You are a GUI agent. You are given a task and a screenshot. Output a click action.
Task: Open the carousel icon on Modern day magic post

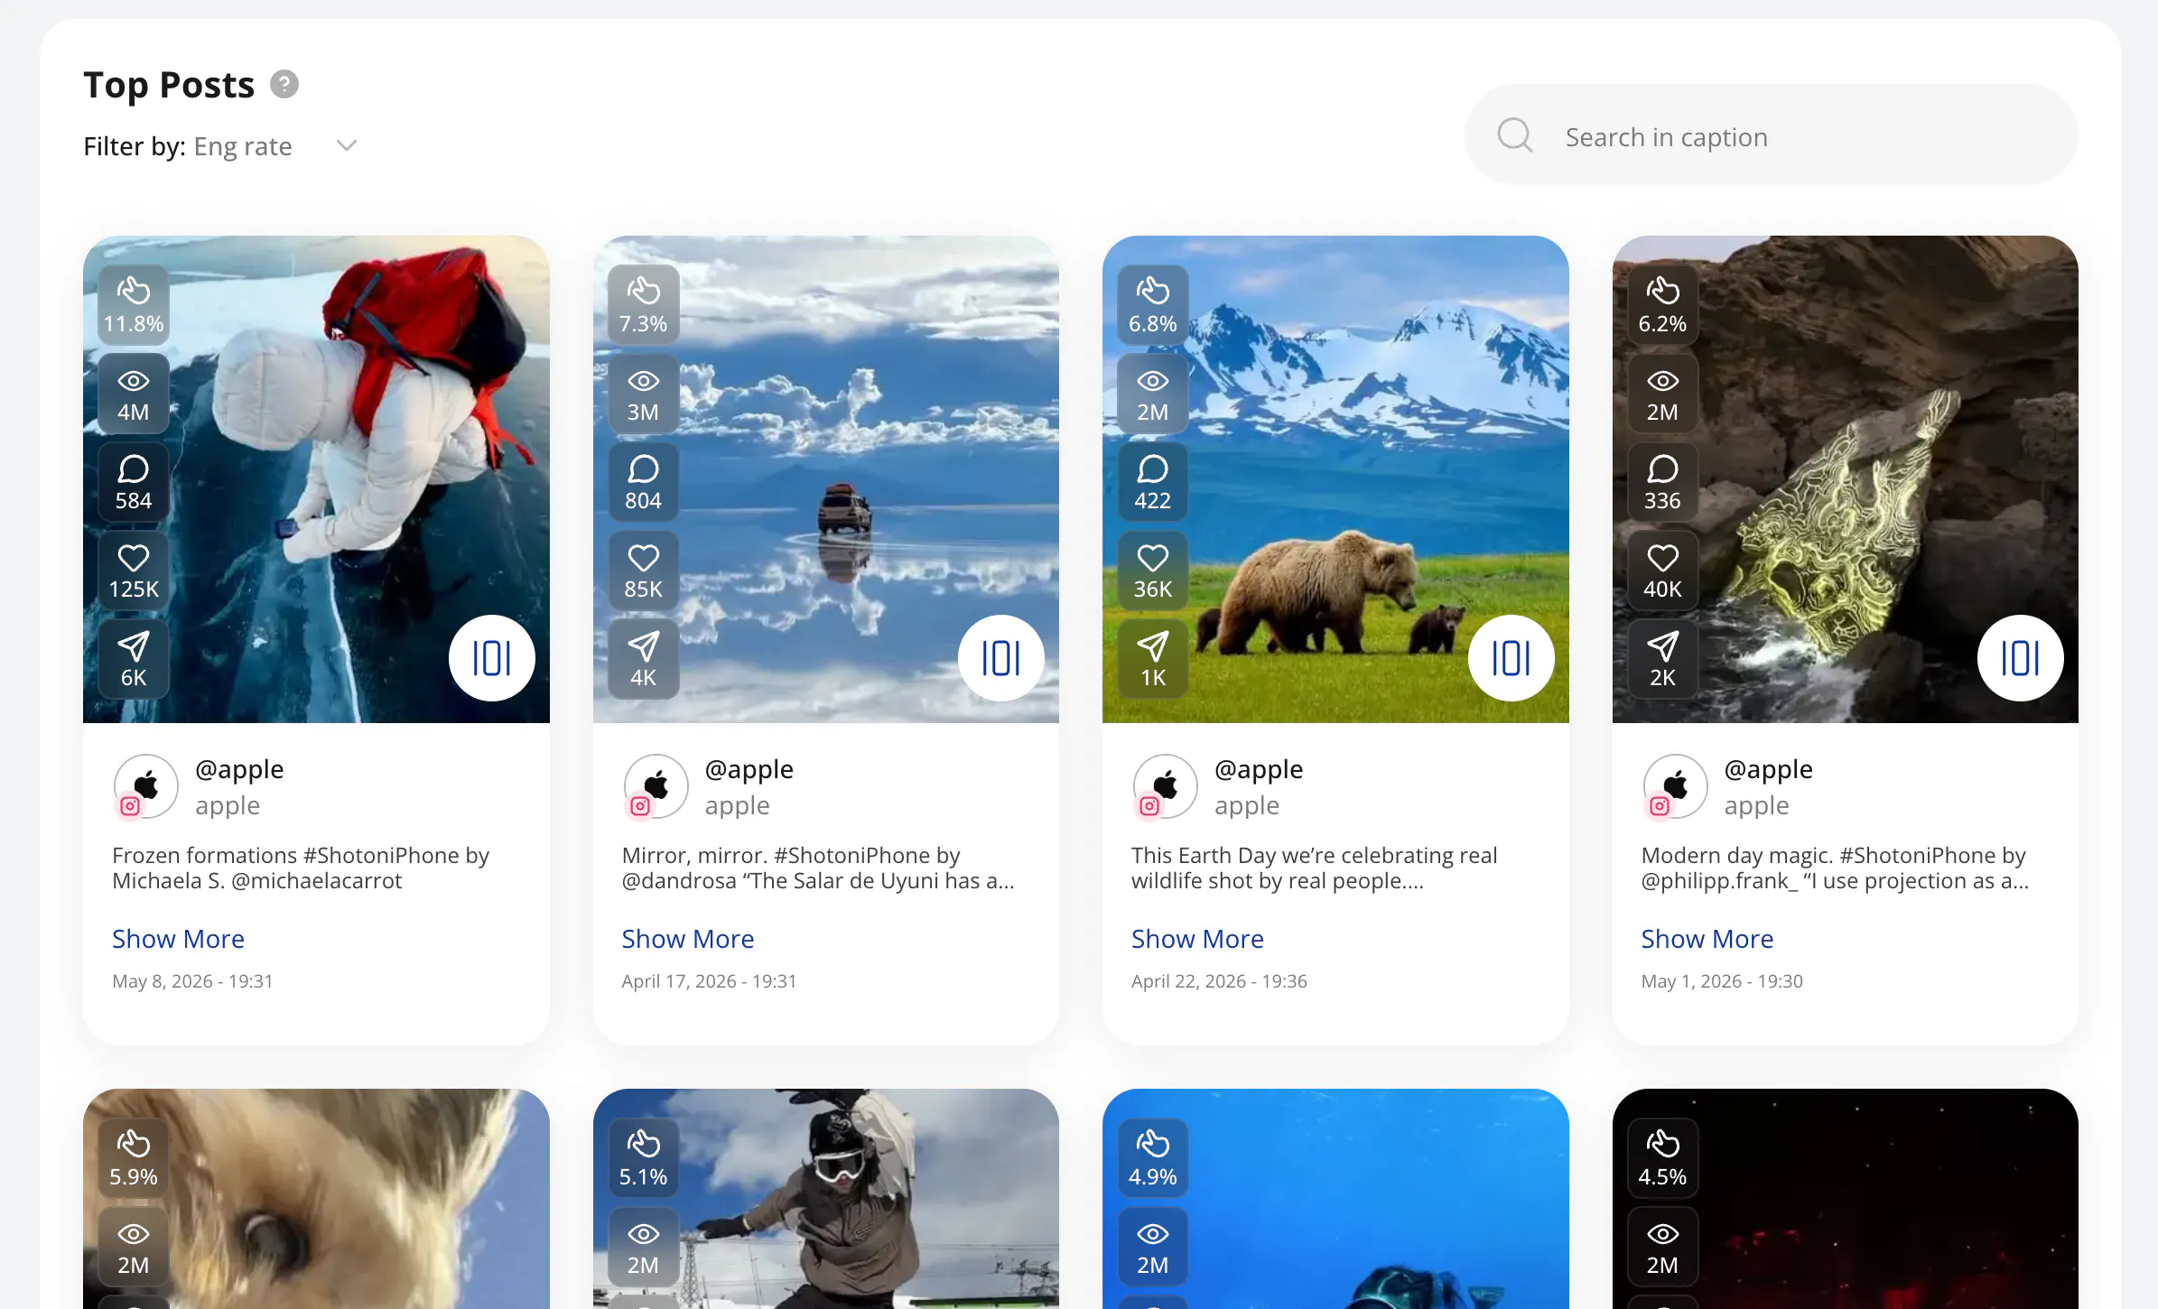2021,658
